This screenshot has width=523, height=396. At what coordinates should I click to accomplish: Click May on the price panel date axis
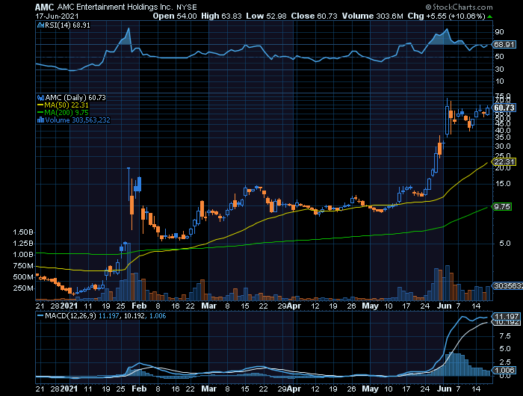coord(371,306)
